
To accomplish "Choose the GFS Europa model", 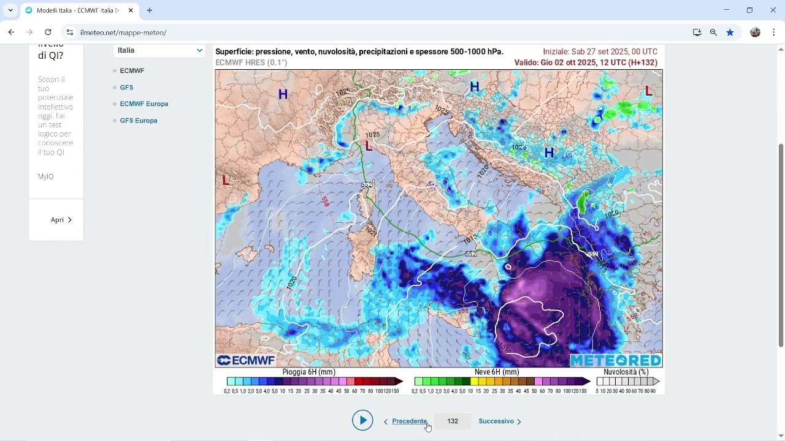I will [139, 121].
